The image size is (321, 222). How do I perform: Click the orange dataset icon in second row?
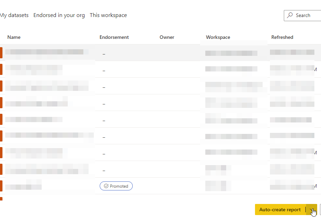click(x=1, y=69)
